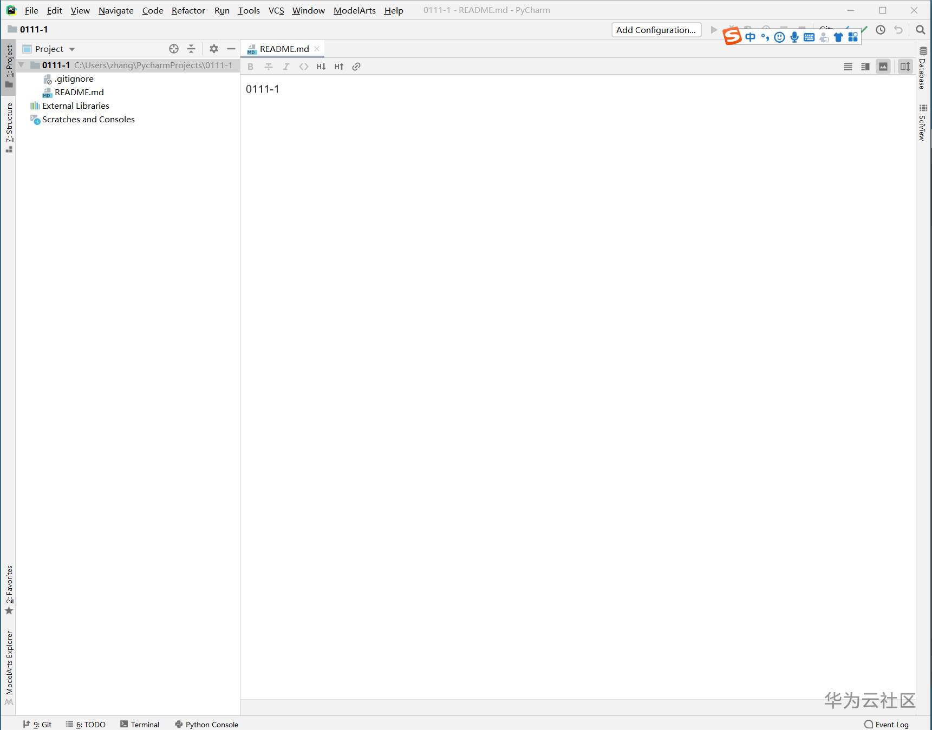
Task: Select the README.md editor tab
Action: coord(284,49)
